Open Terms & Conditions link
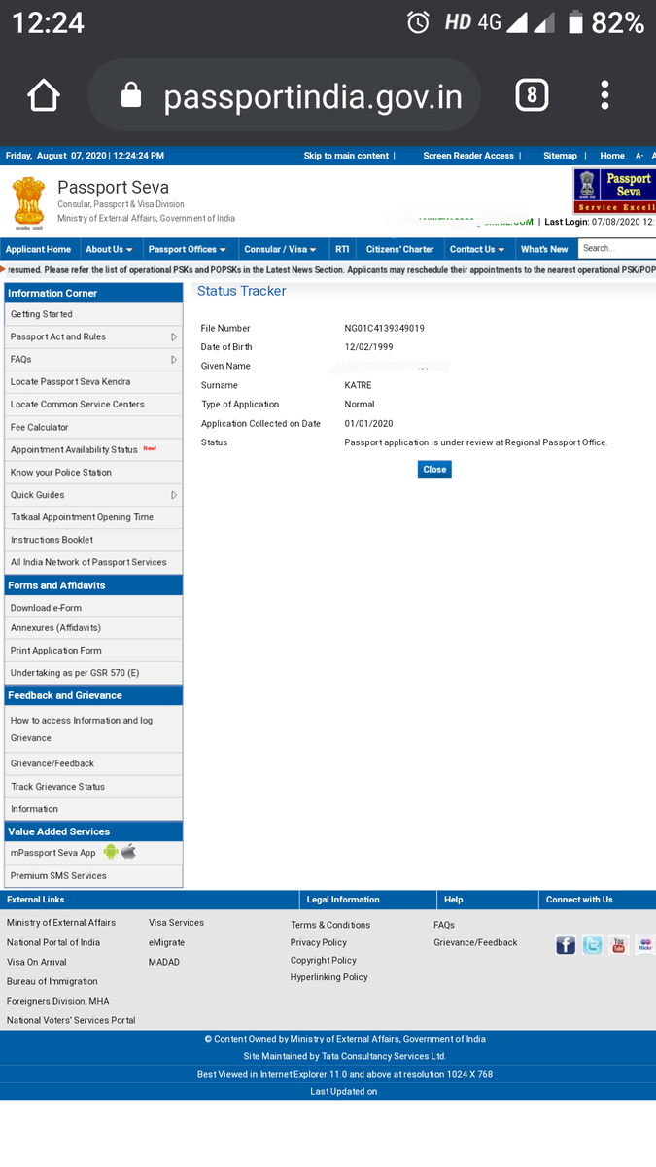This screenshot has height=1167, width=656. (330, 925)
